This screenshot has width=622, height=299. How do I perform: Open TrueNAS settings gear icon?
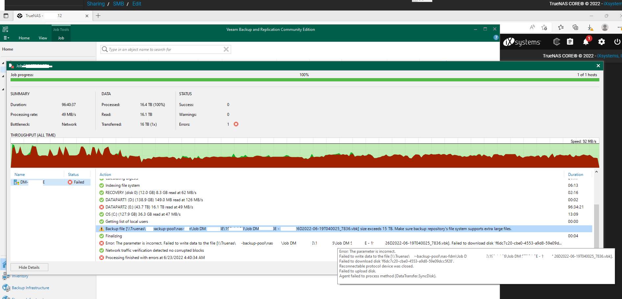point(601,42)
